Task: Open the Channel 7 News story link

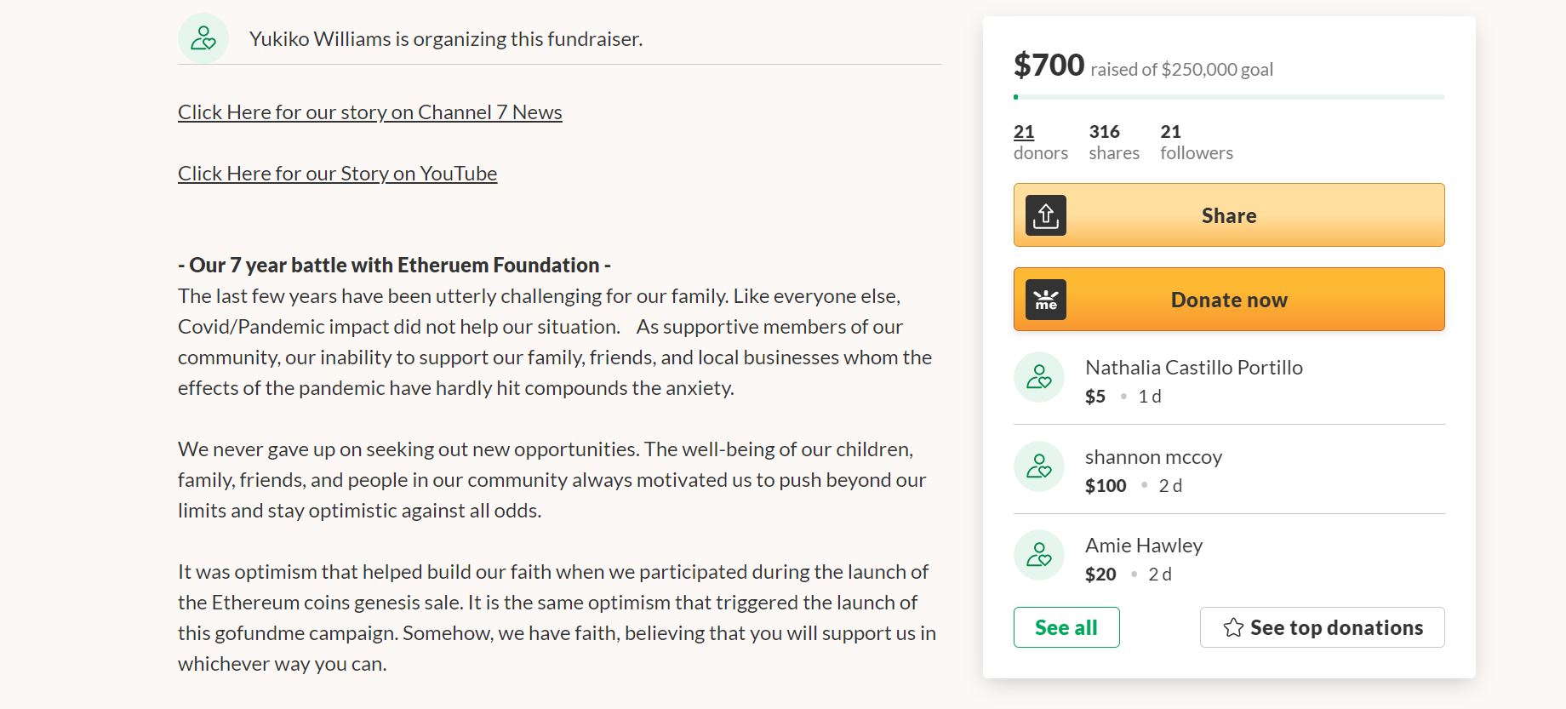Action: [370, 112]
